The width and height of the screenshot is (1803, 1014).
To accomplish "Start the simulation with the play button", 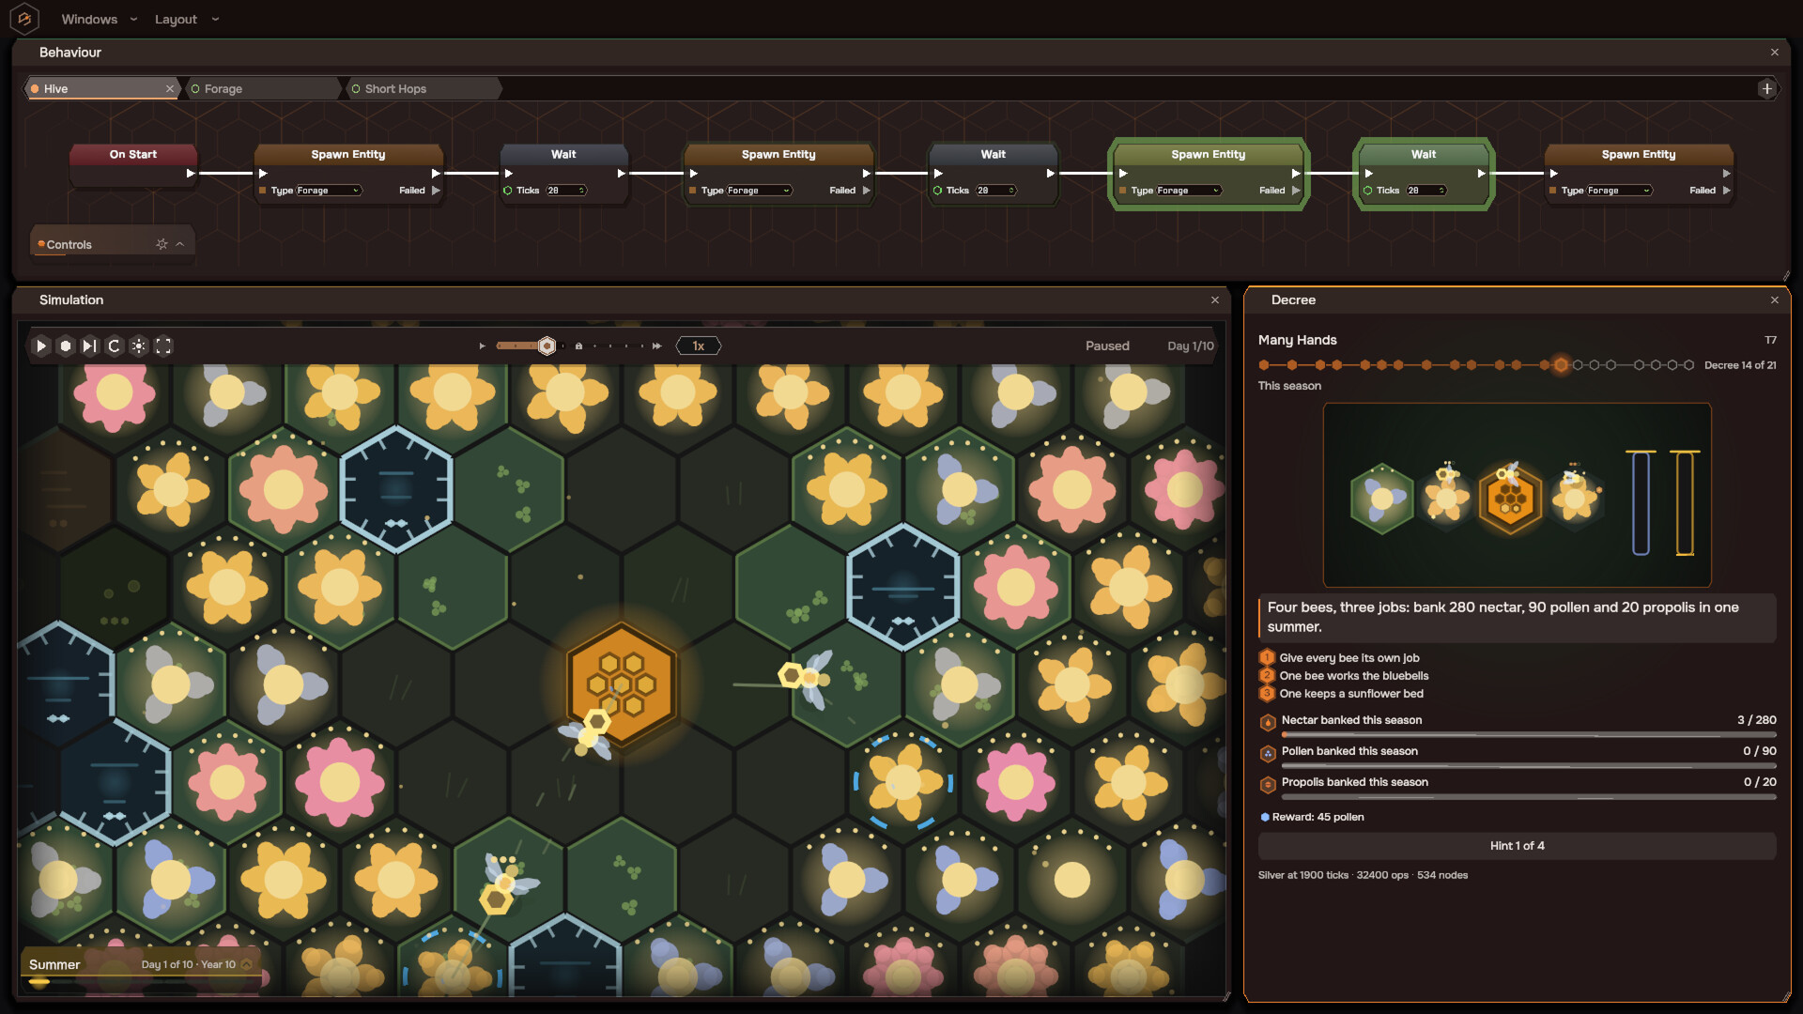I will pos(40,346).
